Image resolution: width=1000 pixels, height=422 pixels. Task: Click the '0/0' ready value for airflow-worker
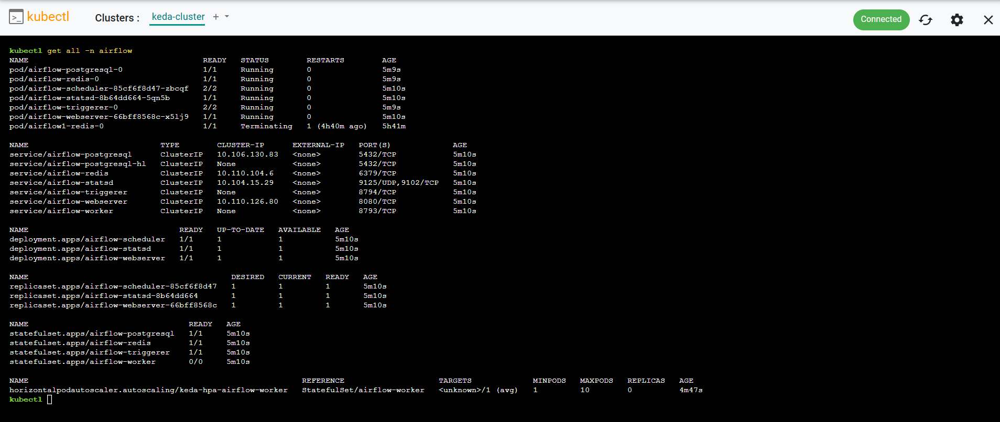pos(196,362)
